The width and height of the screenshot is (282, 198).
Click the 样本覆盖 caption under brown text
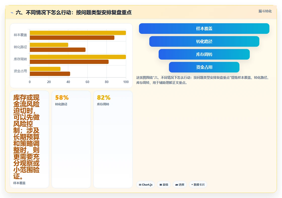coord(19,183)
